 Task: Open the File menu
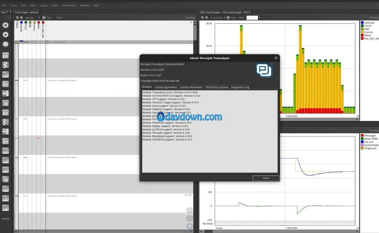[x=4, y=5]
